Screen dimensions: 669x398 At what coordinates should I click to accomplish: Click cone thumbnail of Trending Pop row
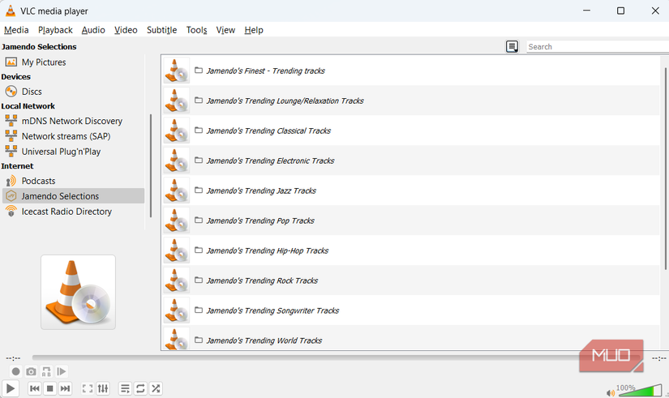click(x=177, y=220)
